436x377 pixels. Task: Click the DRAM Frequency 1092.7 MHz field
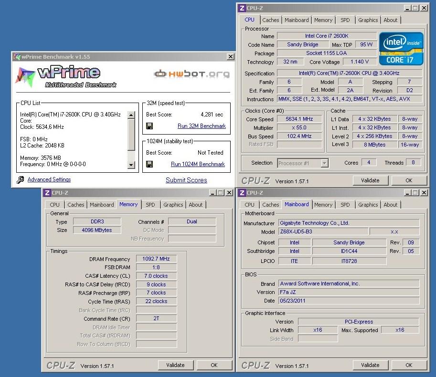(x=156, y=259)
